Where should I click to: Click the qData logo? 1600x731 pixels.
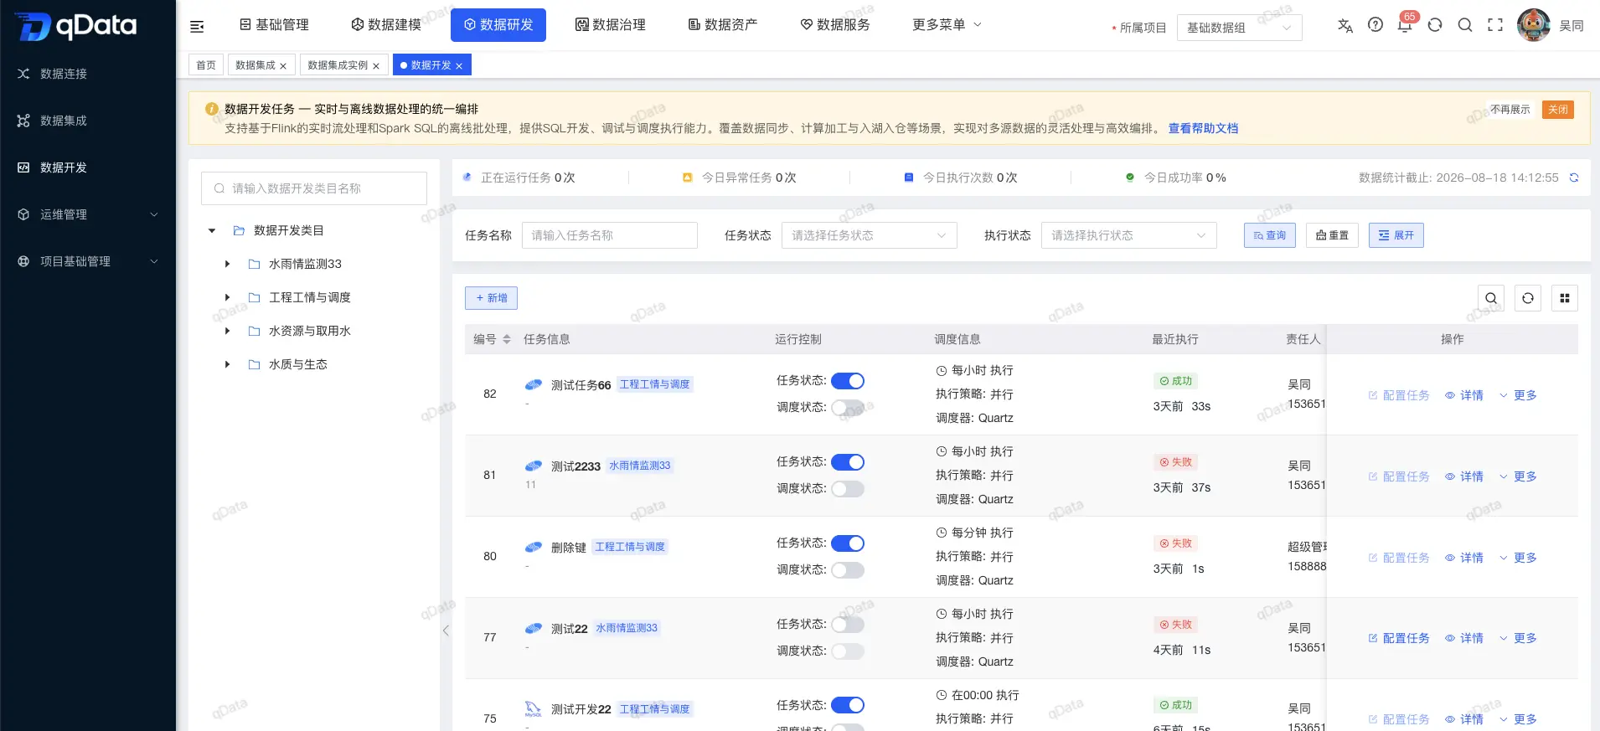(76, 26)
